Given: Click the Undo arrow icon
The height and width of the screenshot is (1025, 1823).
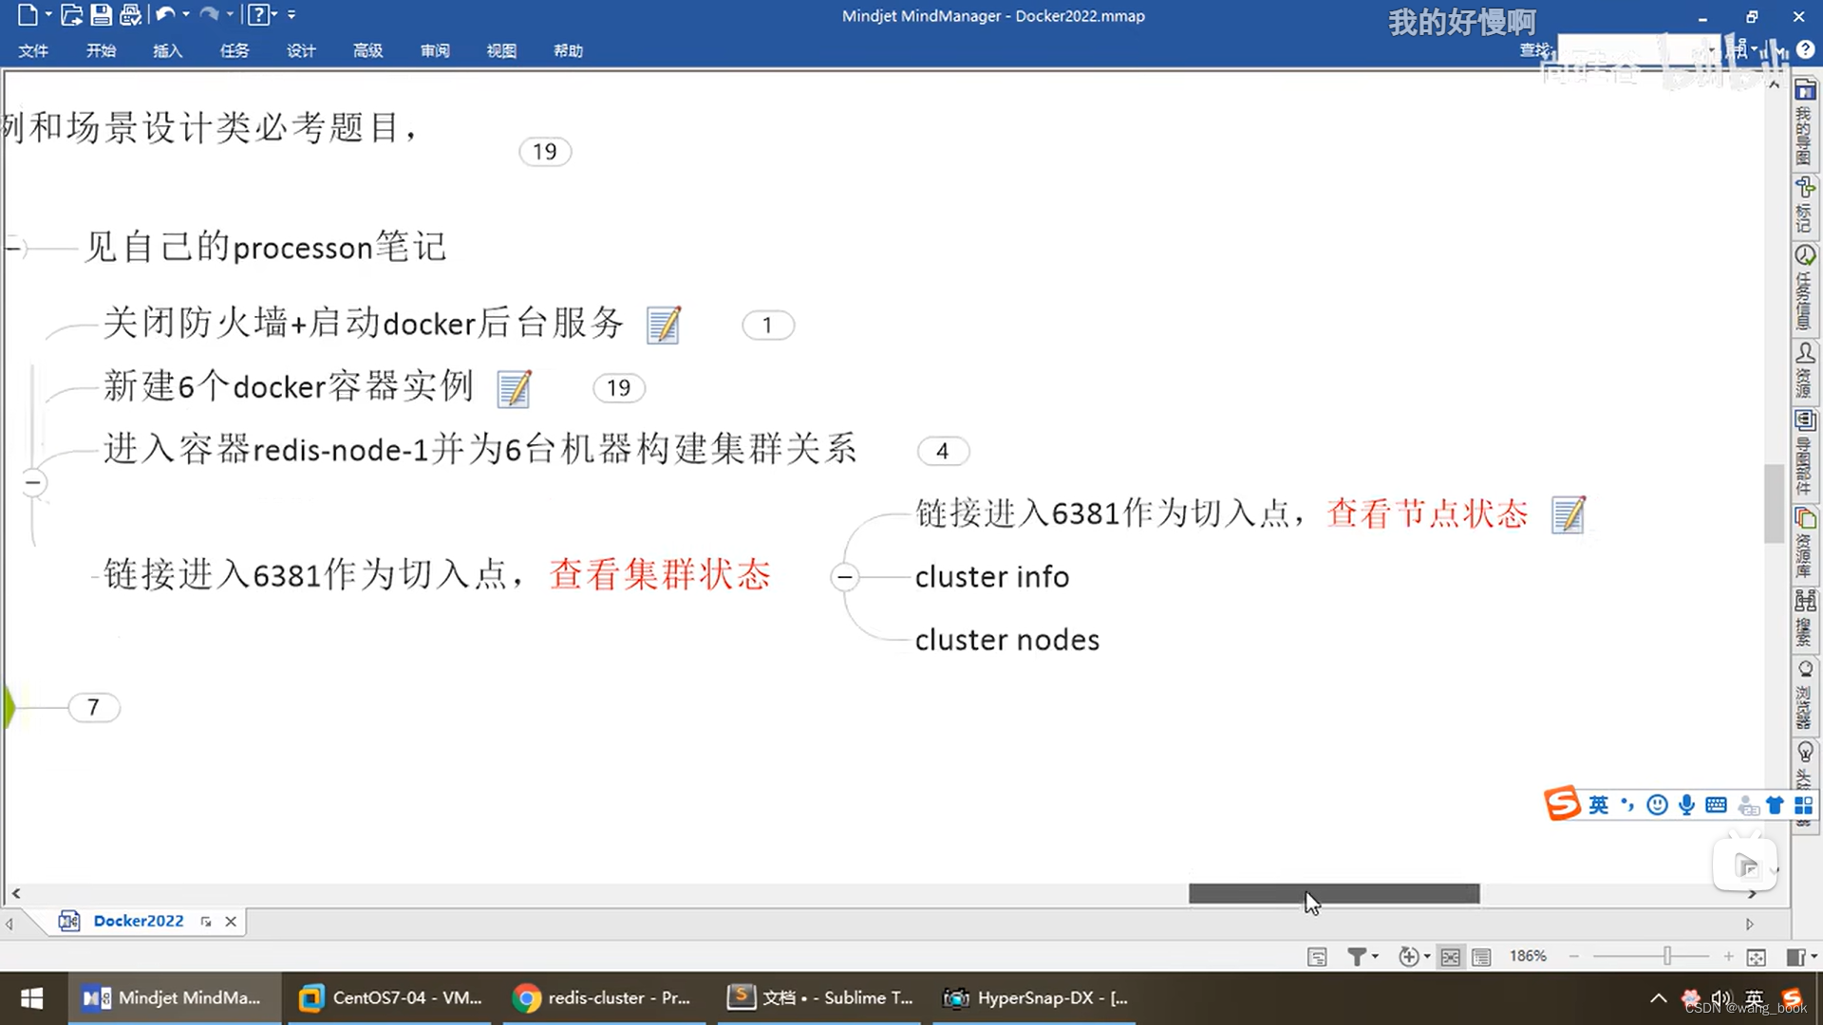Looking at the screenshot, I should (165, 14).
